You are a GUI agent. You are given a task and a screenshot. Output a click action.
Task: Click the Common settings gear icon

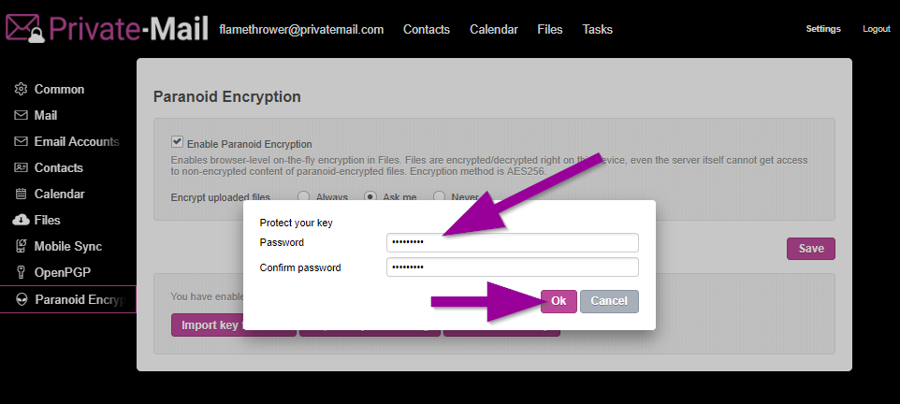[21, 90]
